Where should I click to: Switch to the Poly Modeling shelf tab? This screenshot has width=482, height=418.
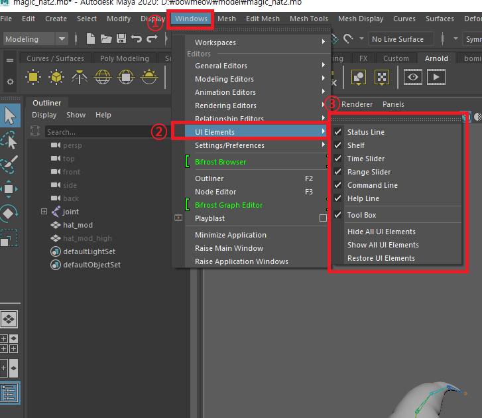pos(125,58)
